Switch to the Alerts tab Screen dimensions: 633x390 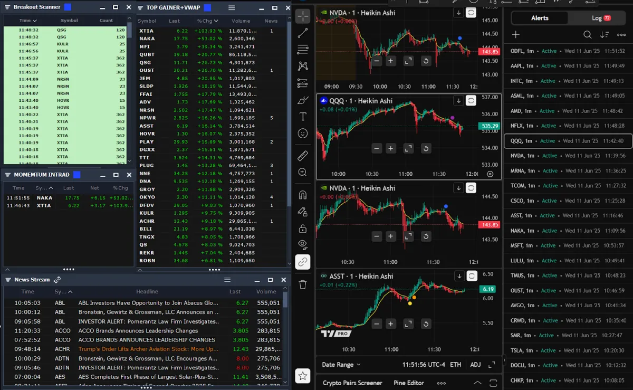click(540, 18)
